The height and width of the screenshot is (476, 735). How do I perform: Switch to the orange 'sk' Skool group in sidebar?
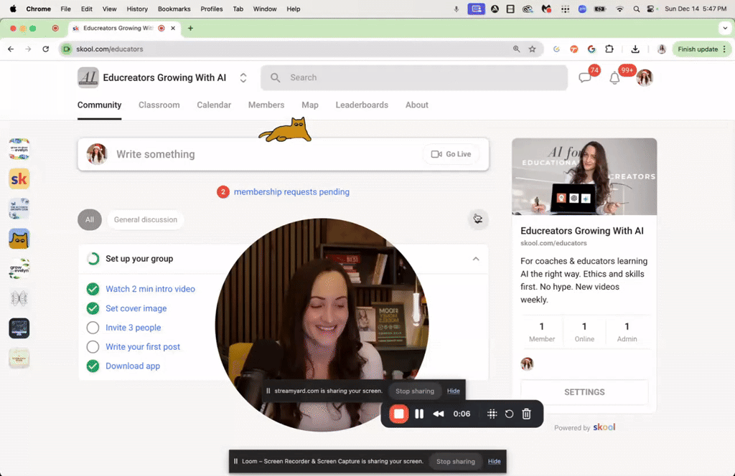coord(19,178)
